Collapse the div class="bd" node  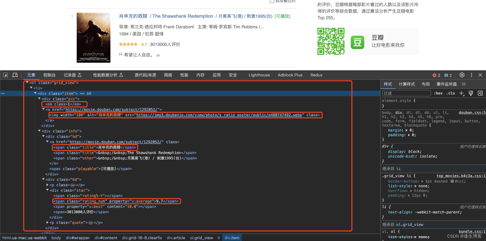[x=43, y=179]
